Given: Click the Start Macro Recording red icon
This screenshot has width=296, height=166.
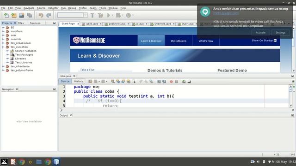Looking at the screenshot, I should [x=171, y=82].
